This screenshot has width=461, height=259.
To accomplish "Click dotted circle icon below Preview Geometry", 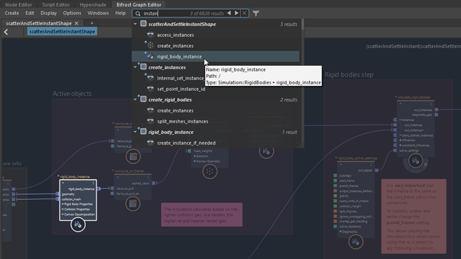I will [210, 172].
